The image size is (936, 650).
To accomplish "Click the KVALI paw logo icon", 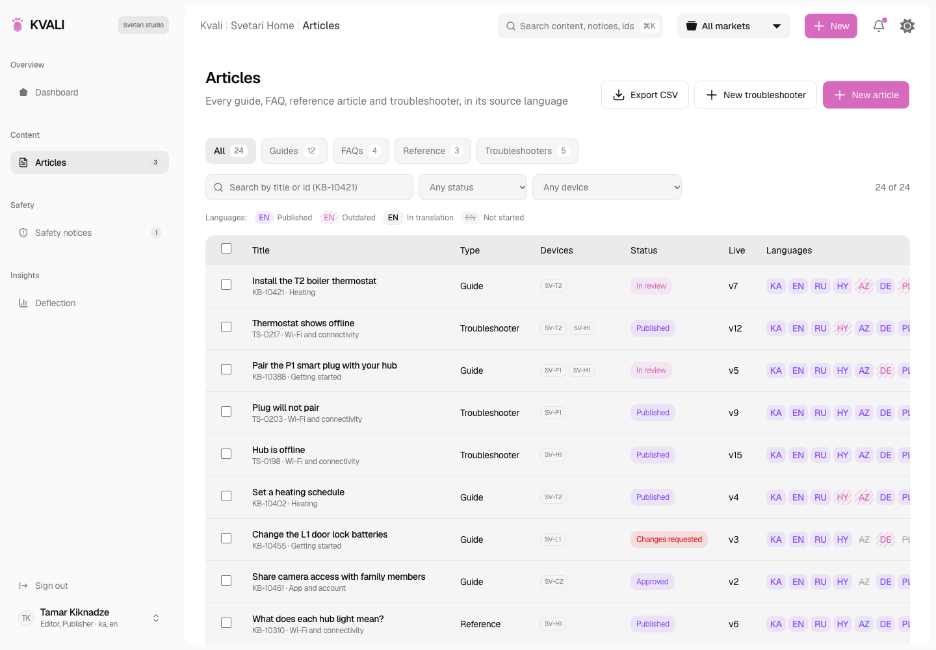I will [18, 25].
